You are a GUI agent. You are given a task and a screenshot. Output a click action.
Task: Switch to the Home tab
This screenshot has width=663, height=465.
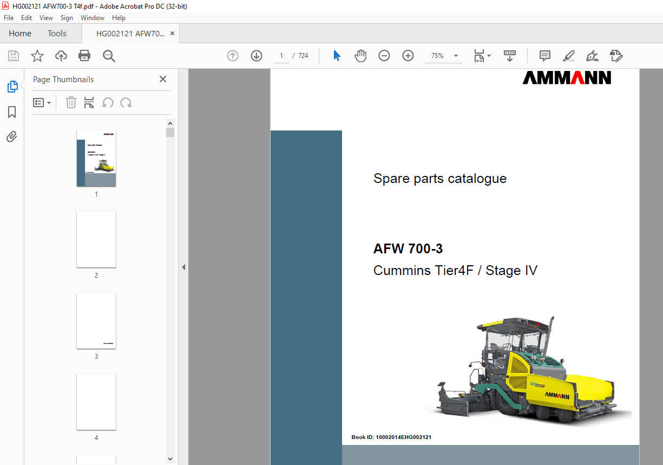point(20,34)
